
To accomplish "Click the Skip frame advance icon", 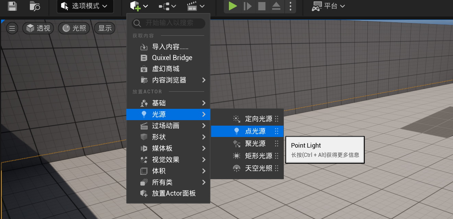I will pos(247,6).
